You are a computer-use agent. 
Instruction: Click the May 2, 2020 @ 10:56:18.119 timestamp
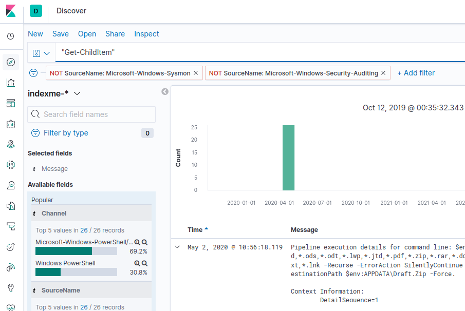click(235, 247)
